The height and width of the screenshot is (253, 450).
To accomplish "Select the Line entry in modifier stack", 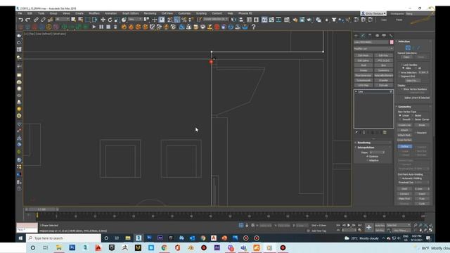I will coord(373,91).
